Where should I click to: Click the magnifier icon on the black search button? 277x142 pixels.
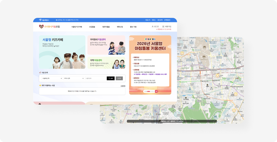click(109, 78)
